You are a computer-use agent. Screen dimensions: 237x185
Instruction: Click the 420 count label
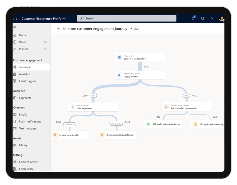tap(215, 117)
